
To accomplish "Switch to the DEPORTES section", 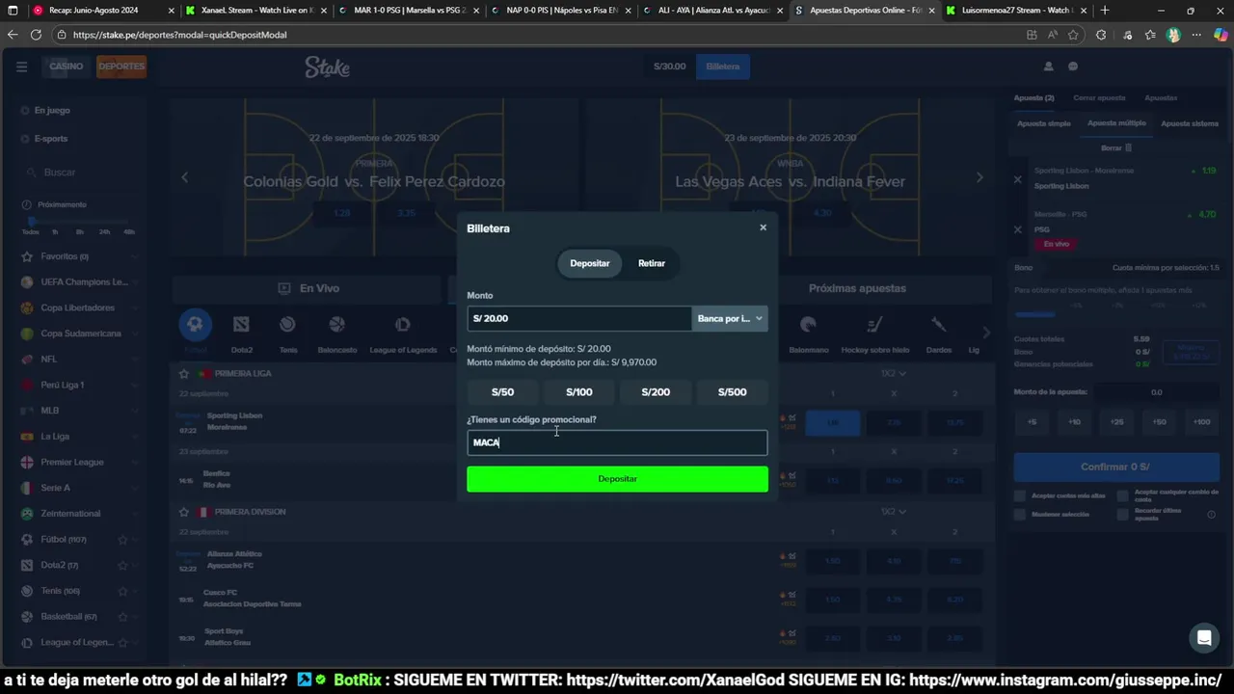I will 121,67.
